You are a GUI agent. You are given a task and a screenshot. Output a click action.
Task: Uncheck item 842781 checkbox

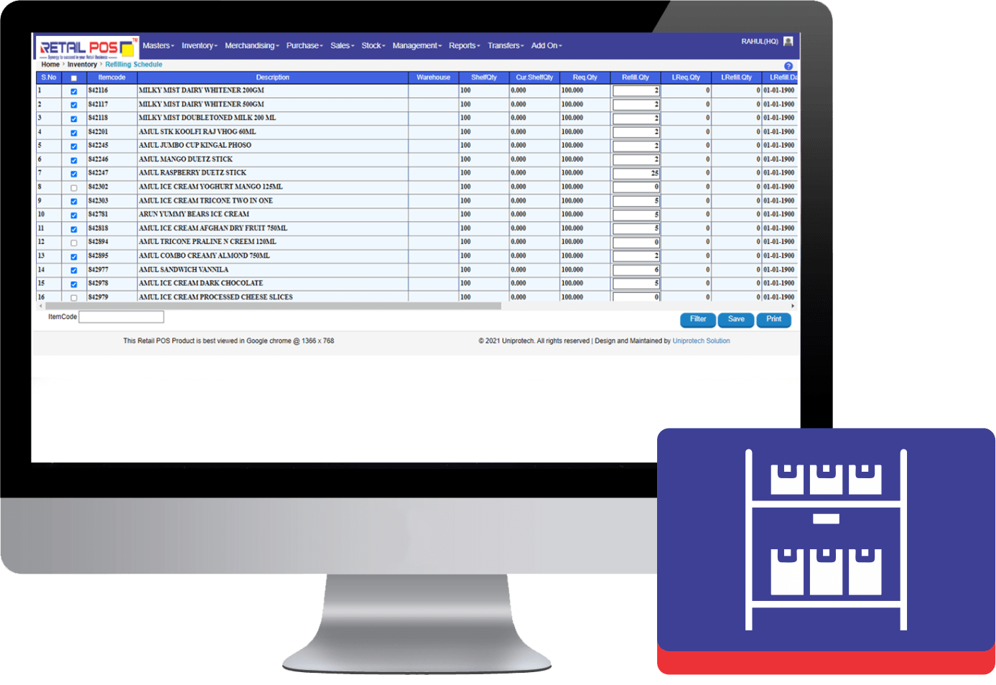(x=74, y=215)
